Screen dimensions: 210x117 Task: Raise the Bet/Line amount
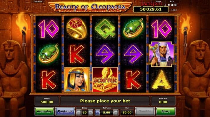click(x=116, y=113)
